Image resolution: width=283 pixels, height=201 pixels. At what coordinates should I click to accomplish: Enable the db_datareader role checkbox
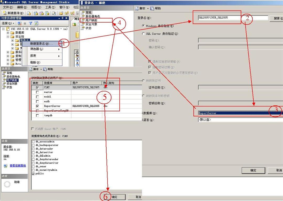click(33, 149)
